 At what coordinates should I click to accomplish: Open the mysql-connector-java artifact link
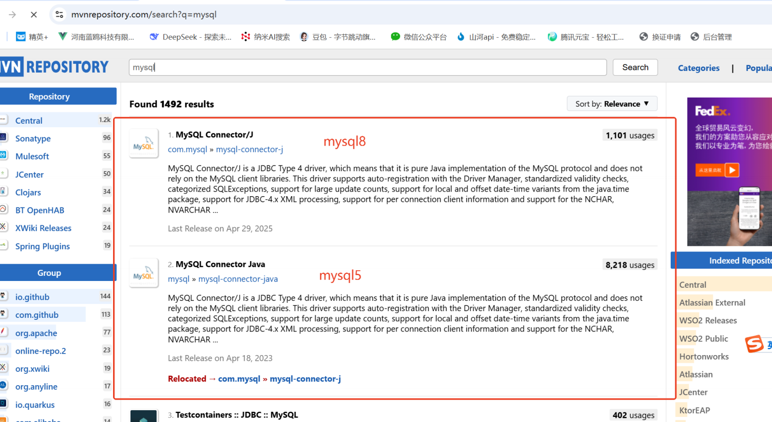pos(238,279)
